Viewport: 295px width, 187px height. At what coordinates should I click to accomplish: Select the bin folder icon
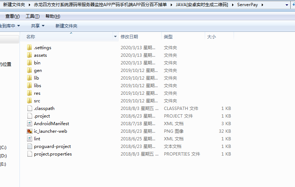tap(29, 63)
